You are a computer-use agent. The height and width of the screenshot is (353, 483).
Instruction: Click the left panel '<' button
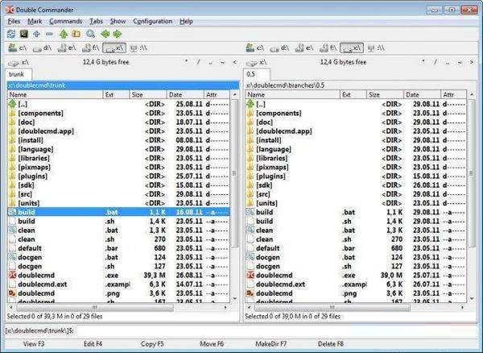pyautogui.click(x=235, y=62)
